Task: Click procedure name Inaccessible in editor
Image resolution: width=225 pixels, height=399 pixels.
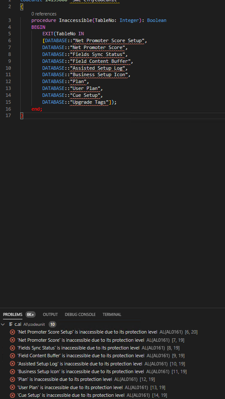Action: (75, 20)
